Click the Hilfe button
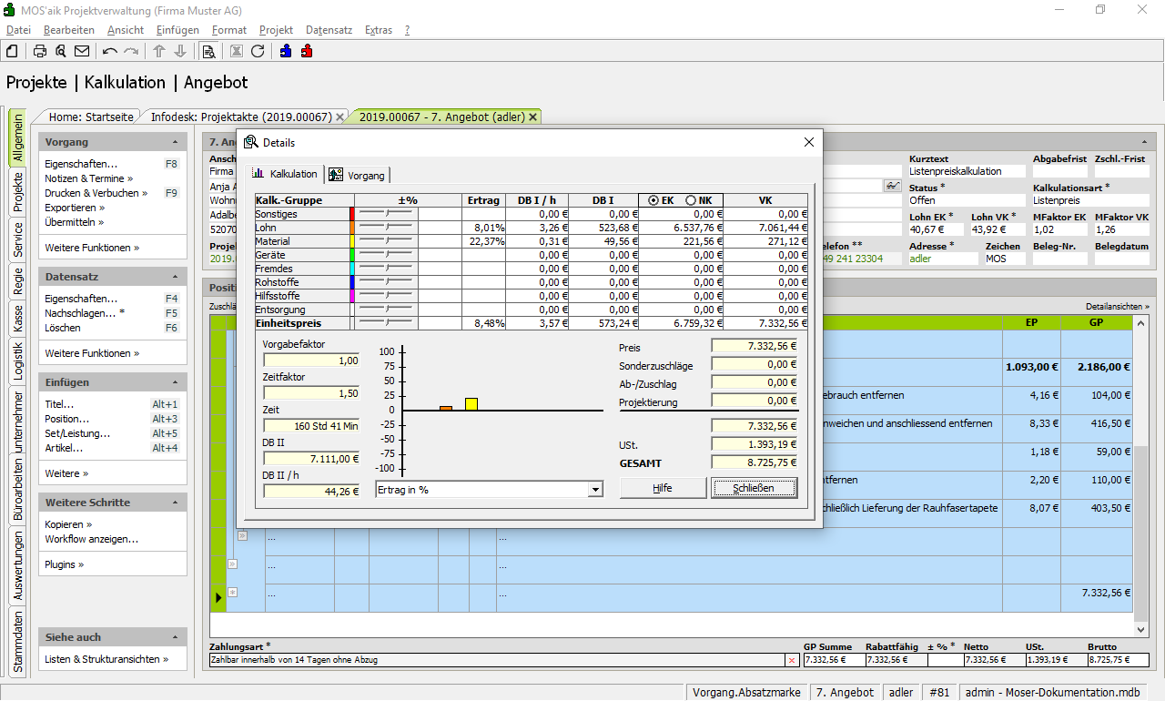Screen dimensions: 1165x701 663,488
